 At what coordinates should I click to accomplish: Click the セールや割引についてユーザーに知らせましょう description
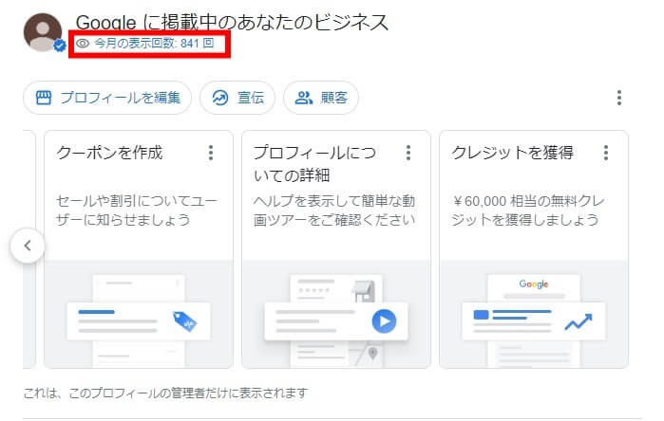(137, 210)
